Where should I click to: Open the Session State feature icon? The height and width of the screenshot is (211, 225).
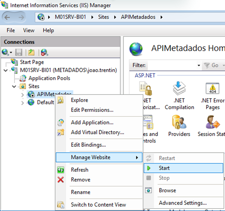[x=212, y=122]
